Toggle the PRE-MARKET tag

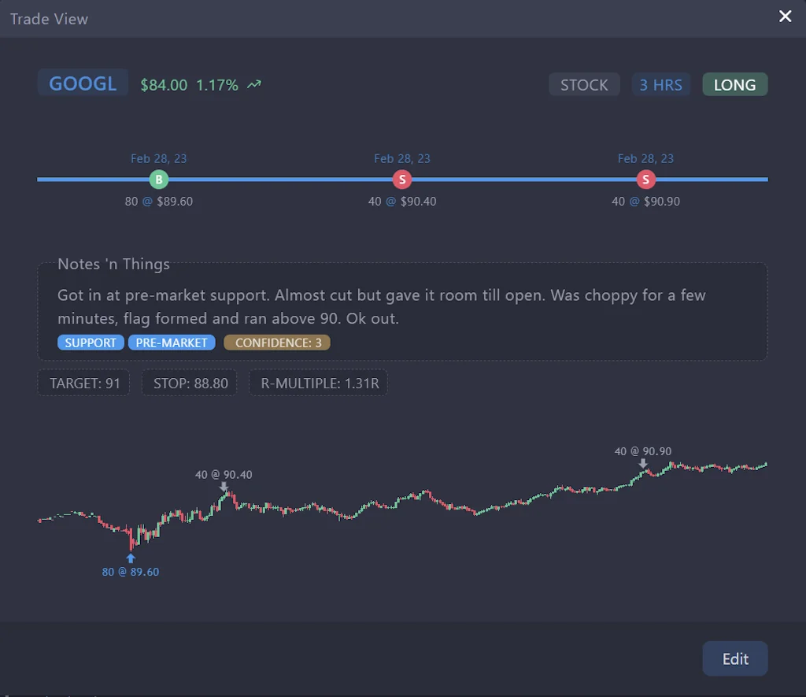[172, 342]
